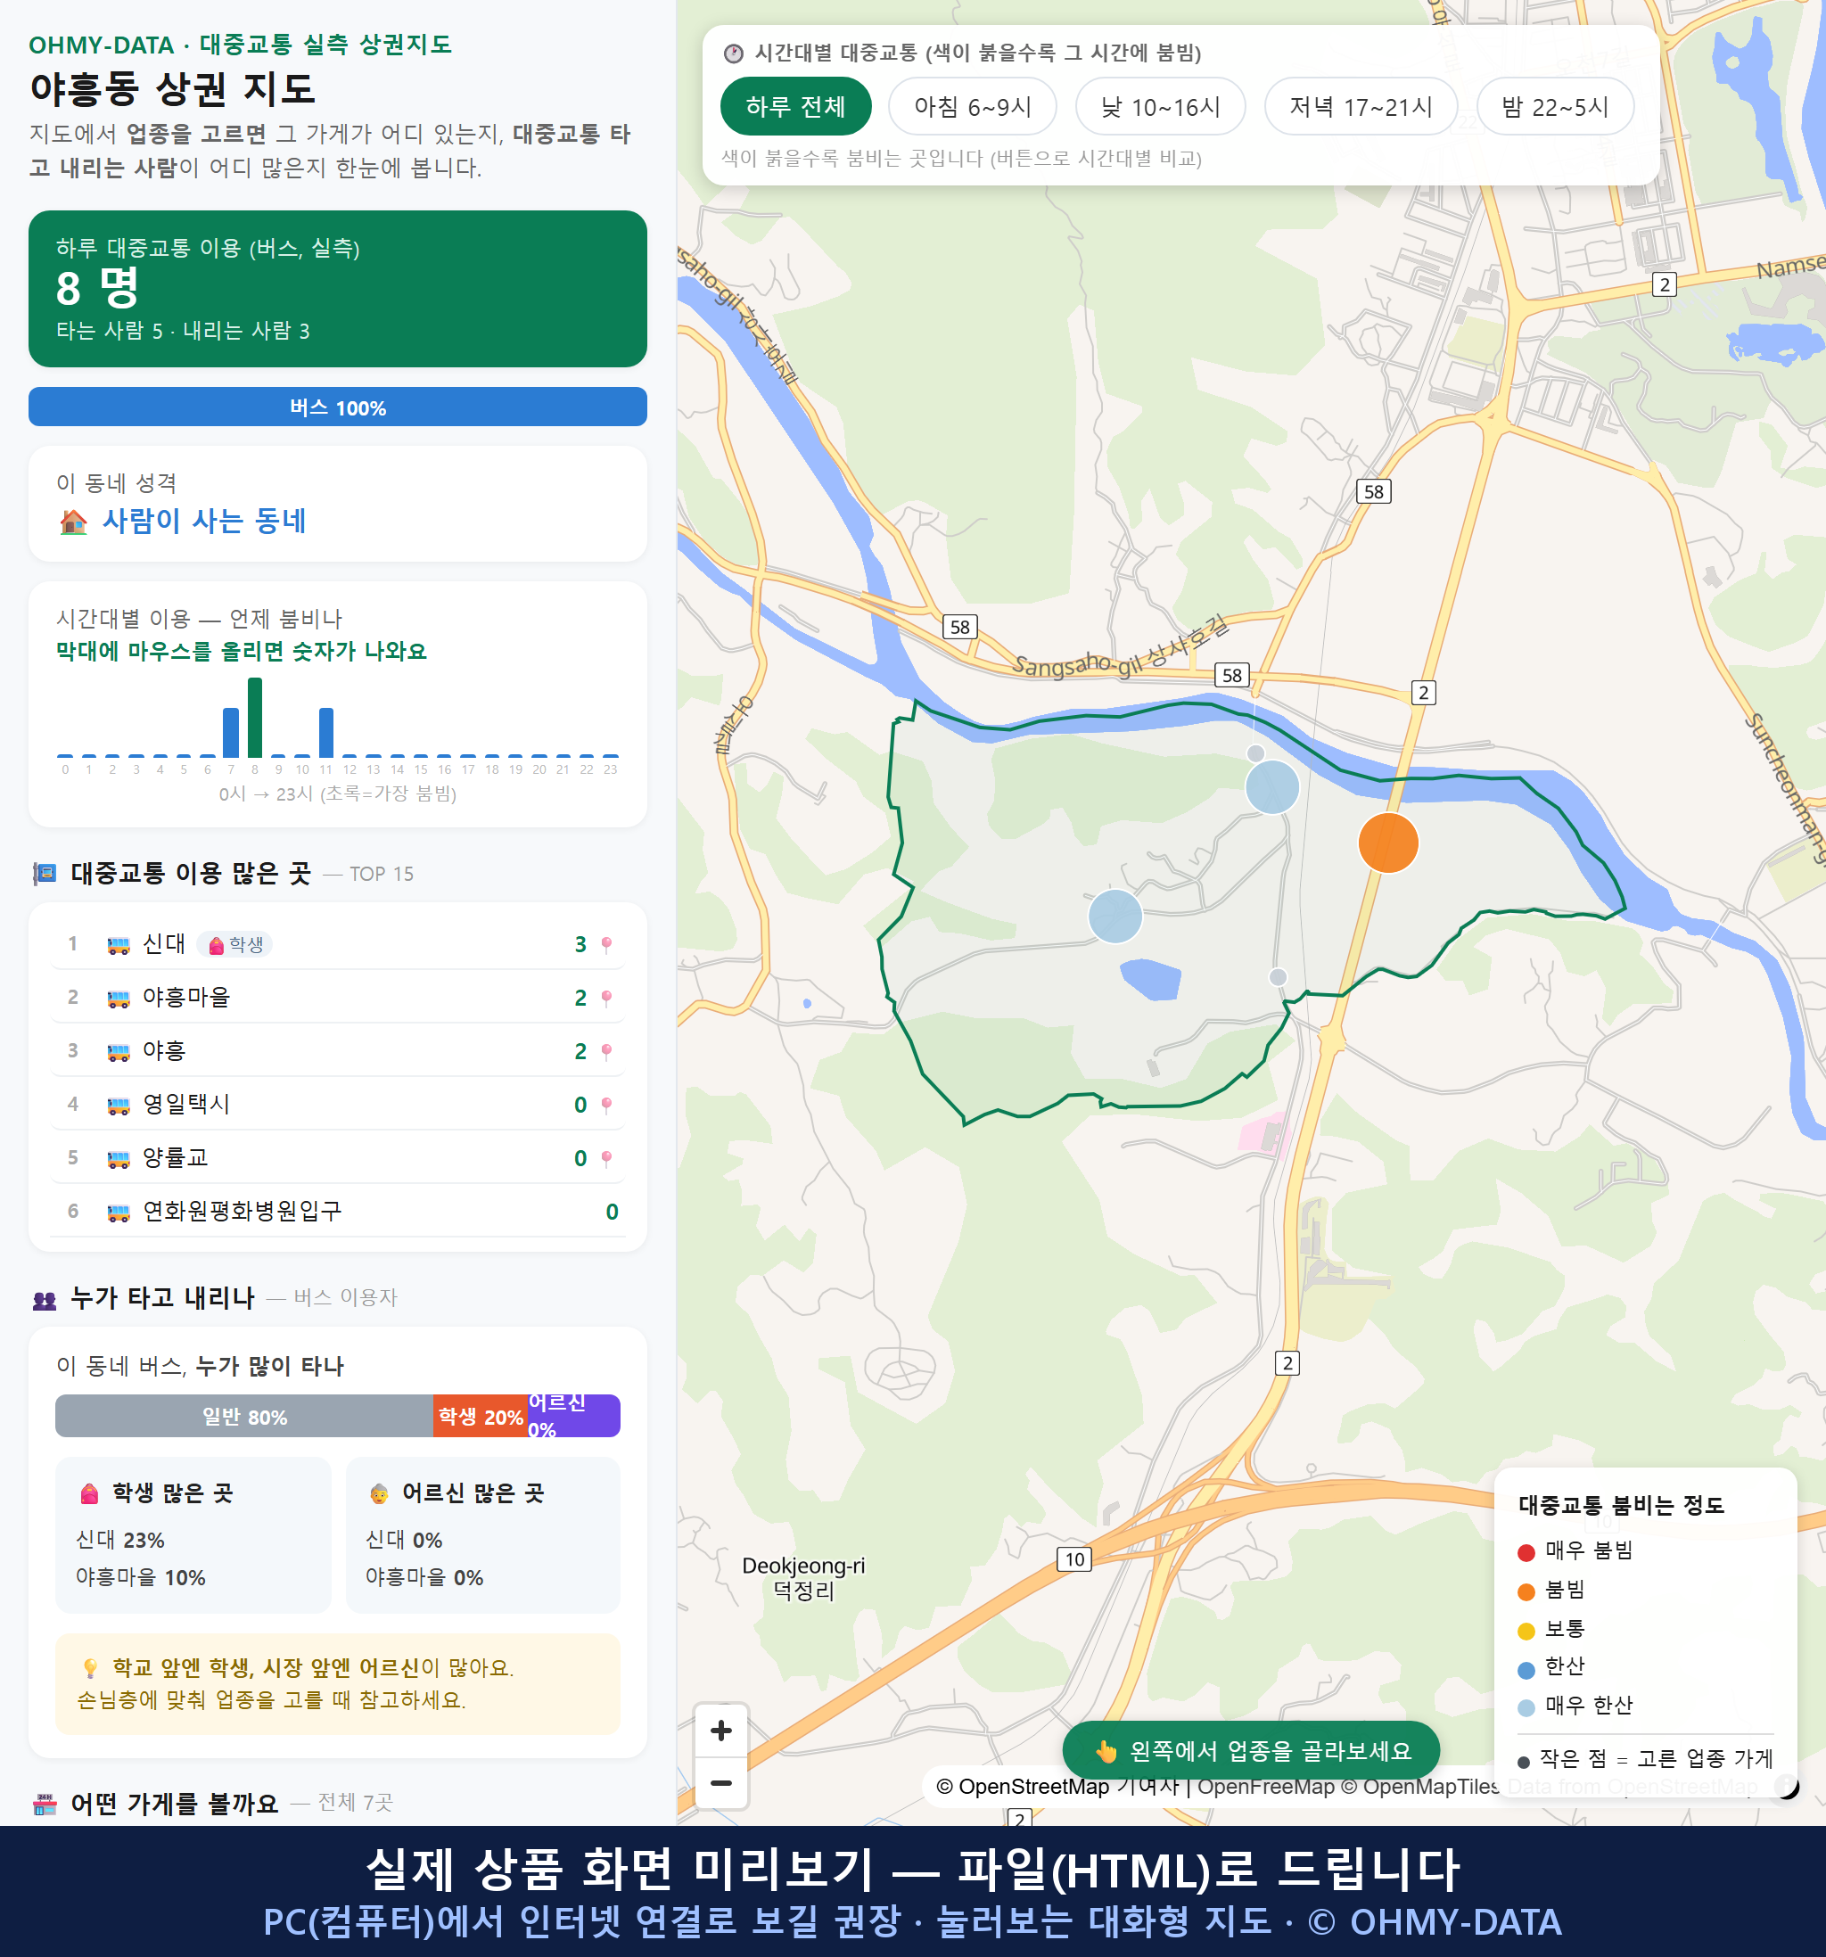Click the small gray dot above northern blue circle
1826x1957 pixels.
click(x=1255, y=753)
